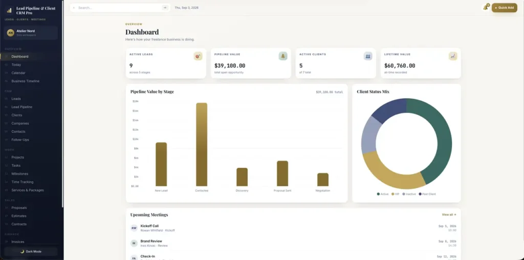Click the Active Leads value 9
This screenshot has height=260, width=524.
[x=131, y=66]
